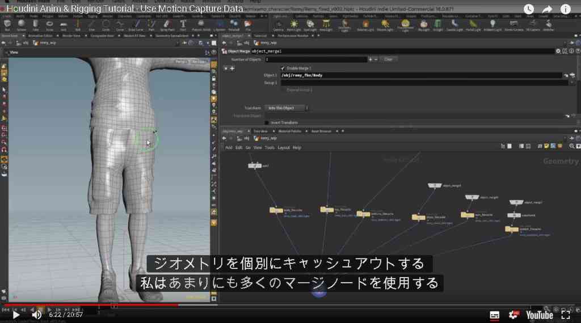Screen dimensions: 581x323
Task: Open the video share arrow icon
Action: (548, 9)
